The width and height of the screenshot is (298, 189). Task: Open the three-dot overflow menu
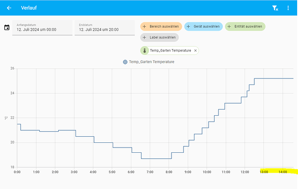tap(288, 8)
